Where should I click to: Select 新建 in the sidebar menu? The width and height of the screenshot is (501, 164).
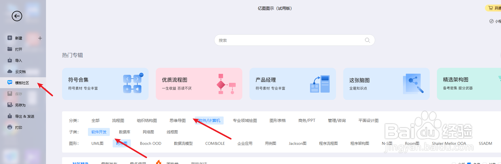[19, 38]
